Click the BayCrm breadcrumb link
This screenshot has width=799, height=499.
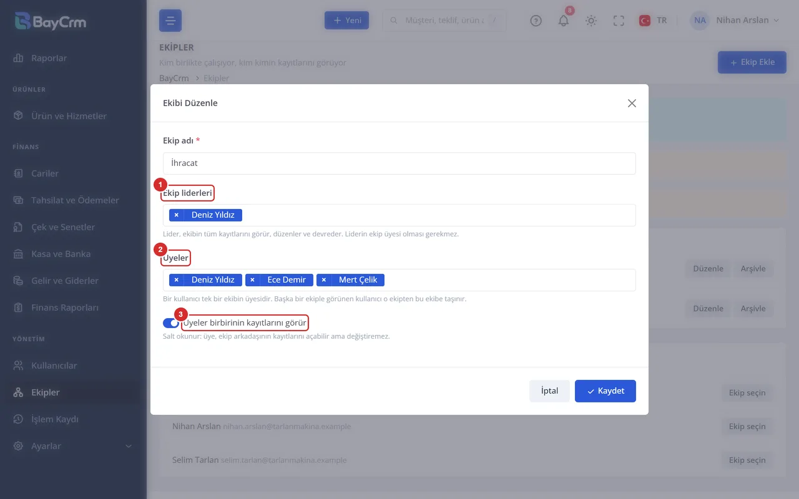174,79
